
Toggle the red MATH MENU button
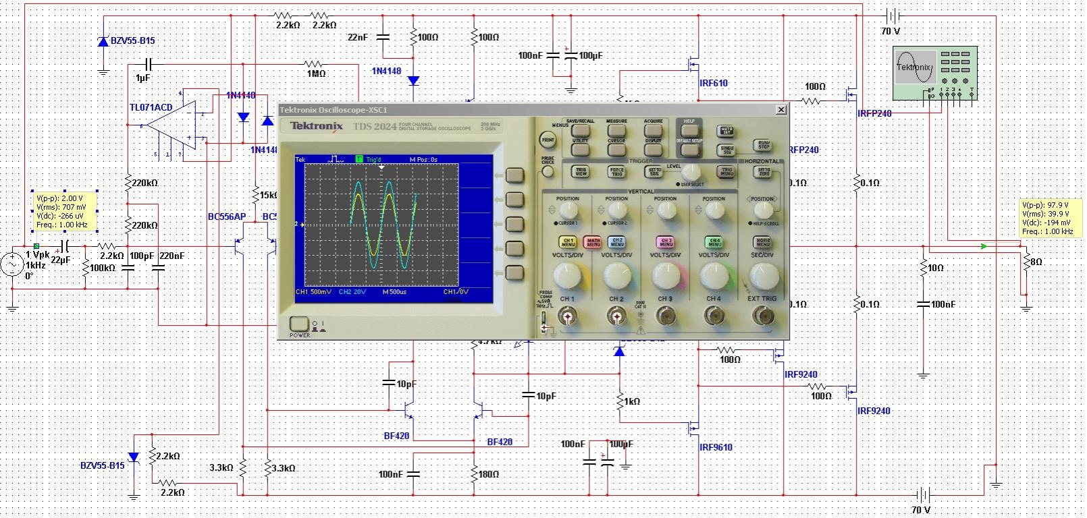pyautogui.click(x=593, y=241)
